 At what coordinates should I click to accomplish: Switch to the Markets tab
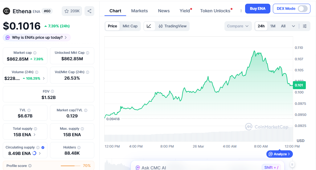(139, 11)
